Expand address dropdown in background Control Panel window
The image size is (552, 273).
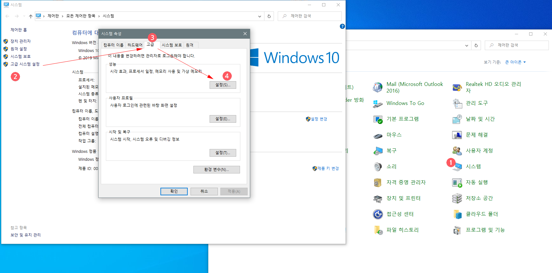tap(466, 45)
